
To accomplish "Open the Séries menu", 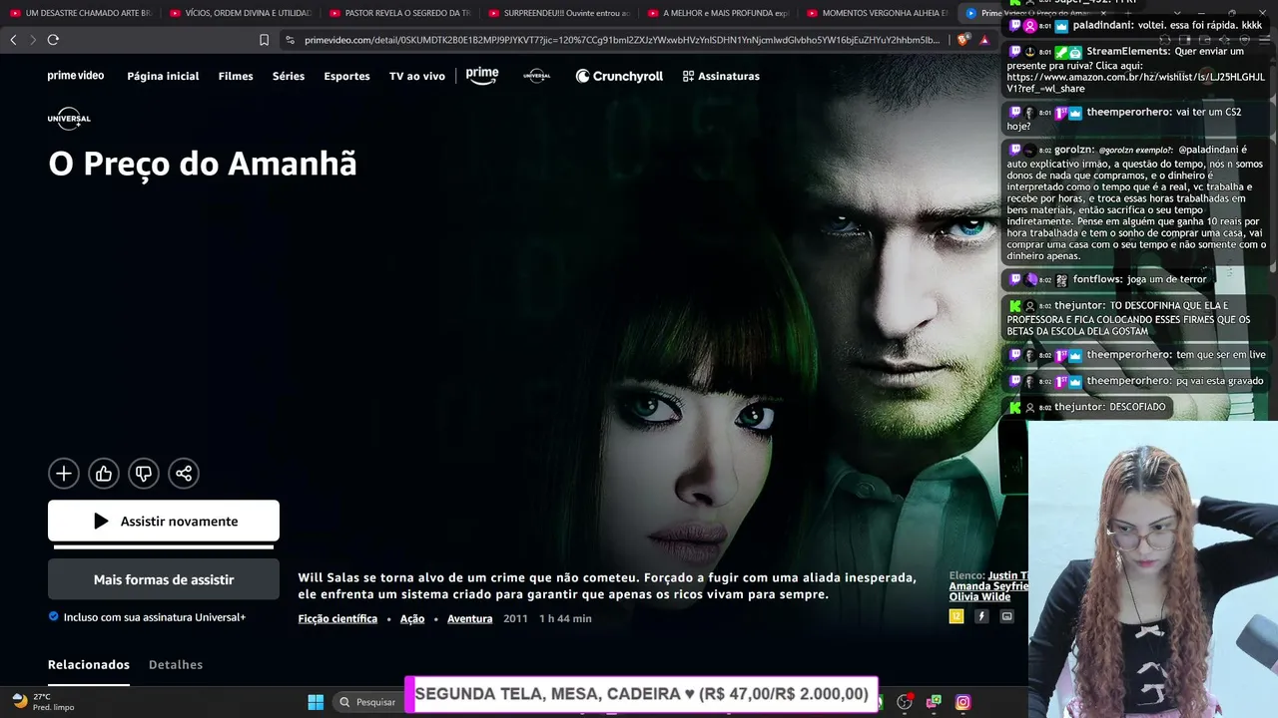I will (289, 76).
